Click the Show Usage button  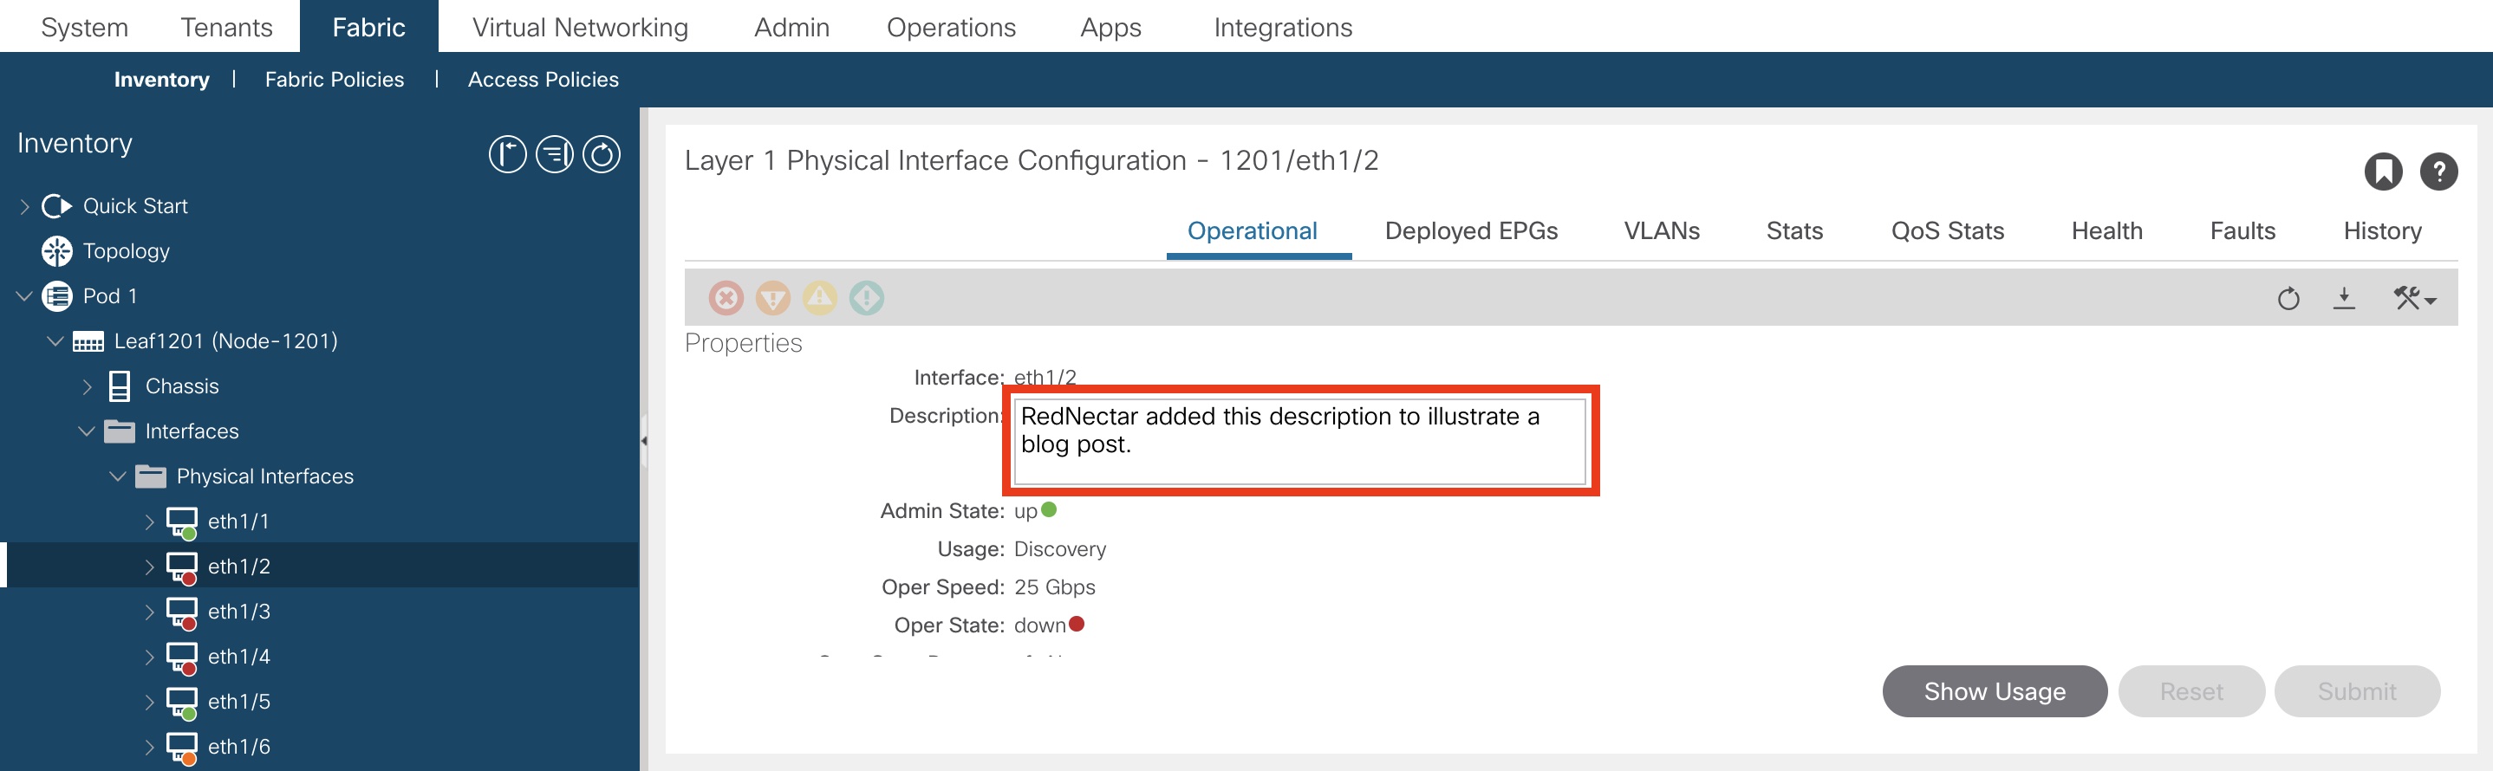1994,691
